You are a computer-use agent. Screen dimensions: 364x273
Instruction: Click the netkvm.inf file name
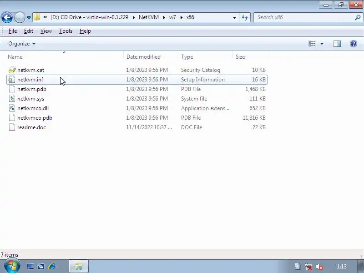coord(30,80)
